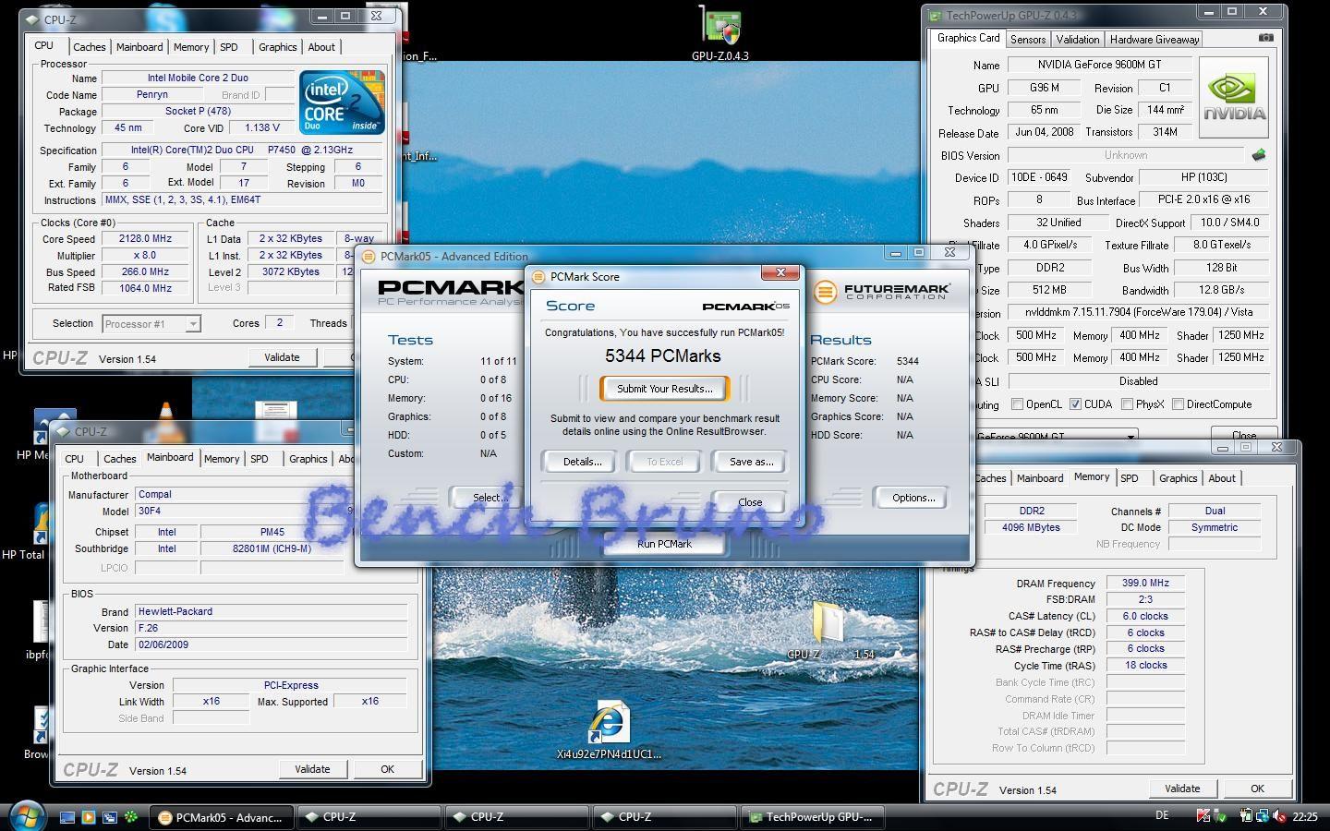Click the CAS# Latency 6.0 clocks value
The height and width of the screenshot is (831, 1330).
pyautogui.click(x=1145, y=616)
